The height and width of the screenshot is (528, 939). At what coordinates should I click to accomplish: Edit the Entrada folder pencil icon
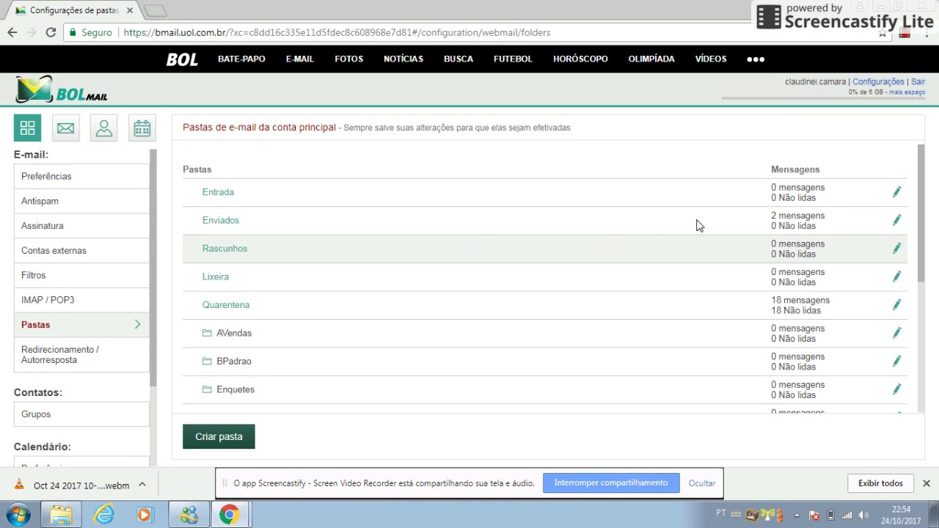[x=896, y=192]
